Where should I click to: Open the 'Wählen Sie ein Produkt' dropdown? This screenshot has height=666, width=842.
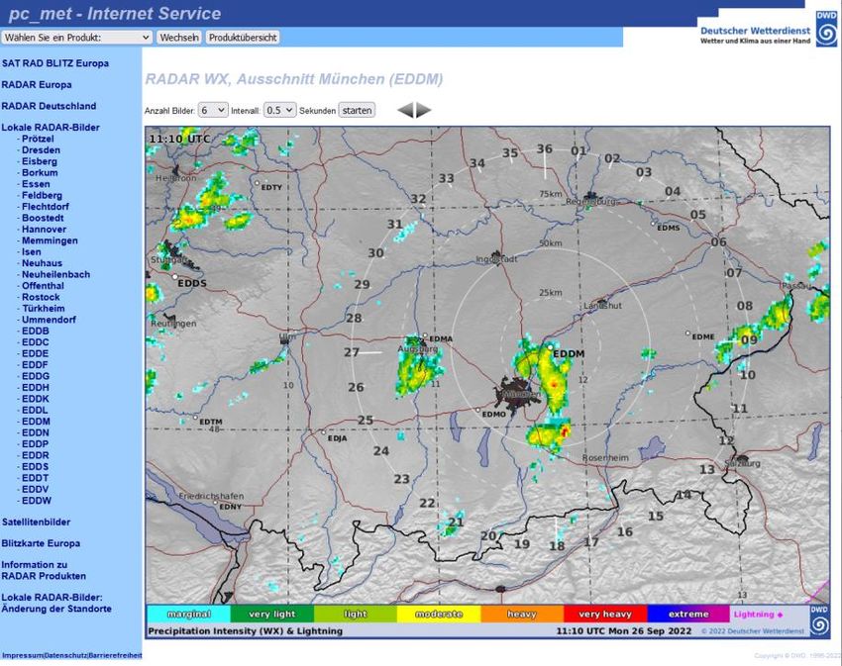[77, 37]
